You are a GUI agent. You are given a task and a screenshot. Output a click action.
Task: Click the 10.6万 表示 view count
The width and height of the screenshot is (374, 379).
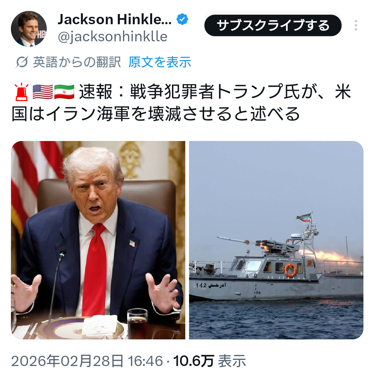point(210,361)
